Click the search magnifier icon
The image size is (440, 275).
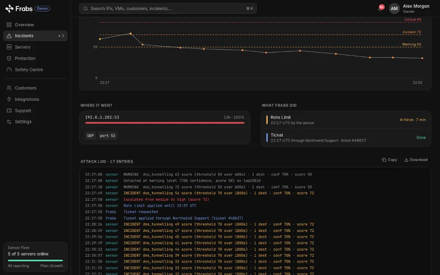point(86,8)
